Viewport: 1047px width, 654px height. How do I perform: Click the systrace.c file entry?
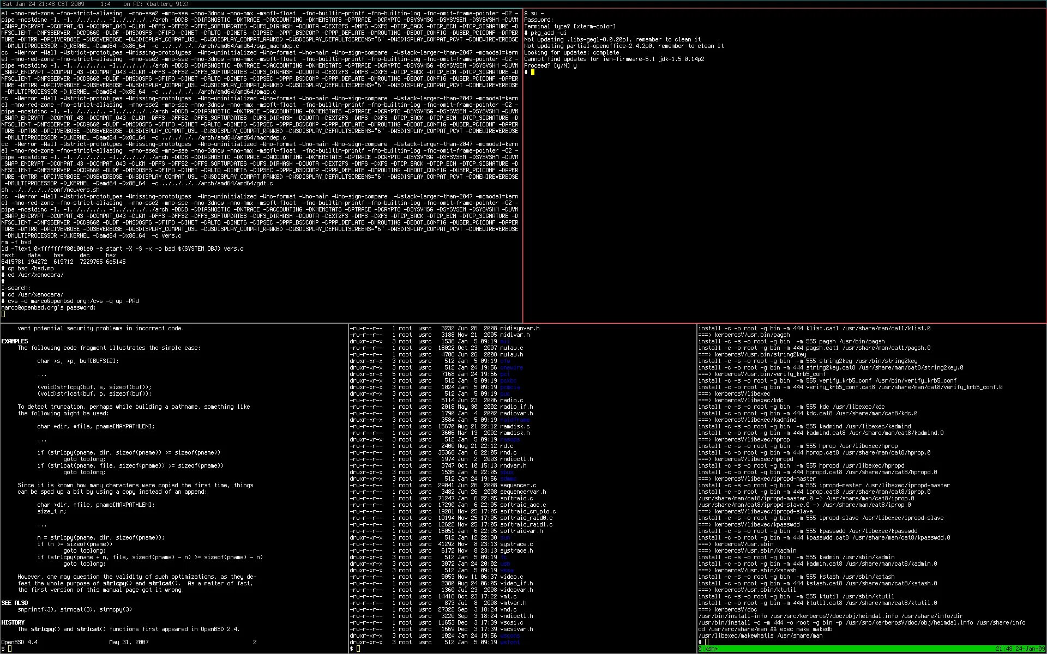pos(516,544)
